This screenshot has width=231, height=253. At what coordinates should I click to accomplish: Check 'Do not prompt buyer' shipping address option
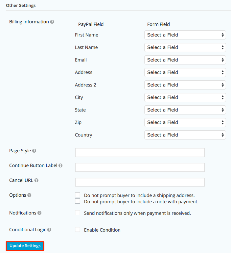78,195
